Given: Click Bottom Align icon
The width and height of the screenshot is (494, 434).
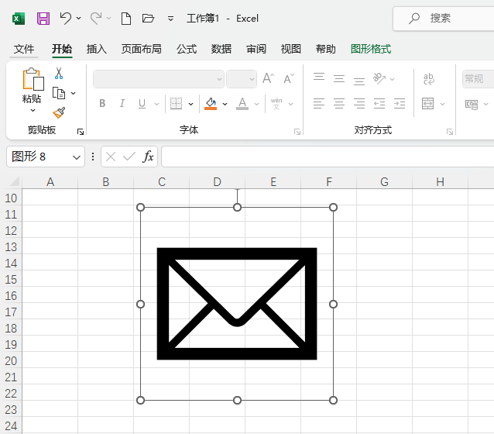Looking at the screenshot, I should click(359, 81).
